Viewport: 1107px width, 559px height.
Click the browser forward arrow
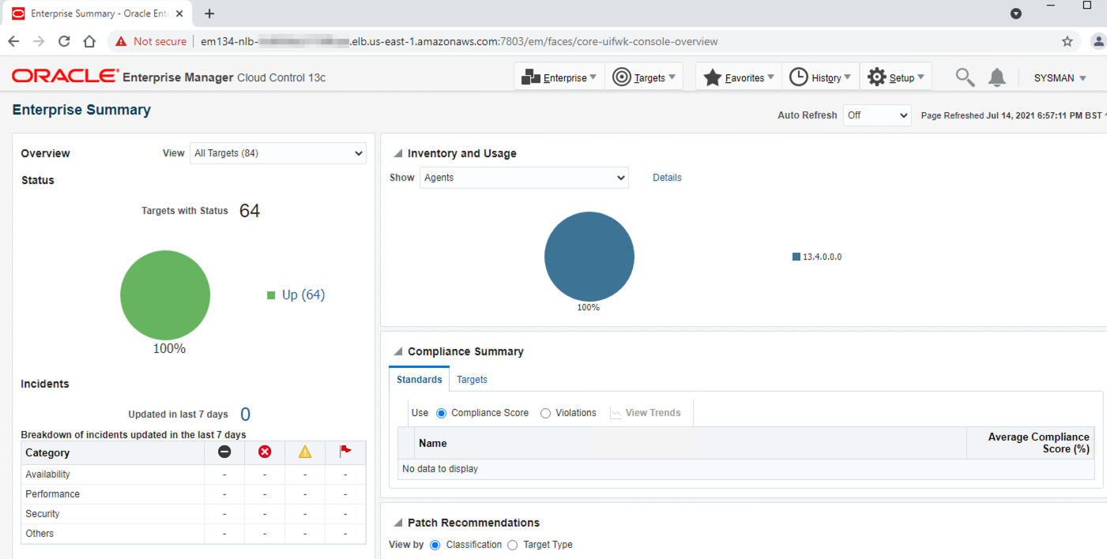(39, 41)
